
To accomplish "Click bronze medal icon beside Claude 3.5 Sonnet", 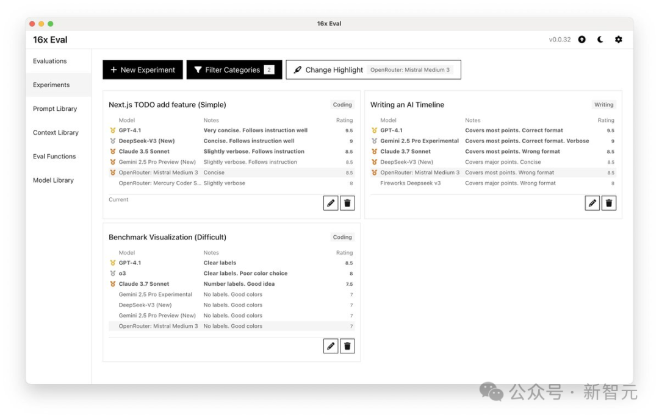I will pyautogui.click(x=113, y=152).
